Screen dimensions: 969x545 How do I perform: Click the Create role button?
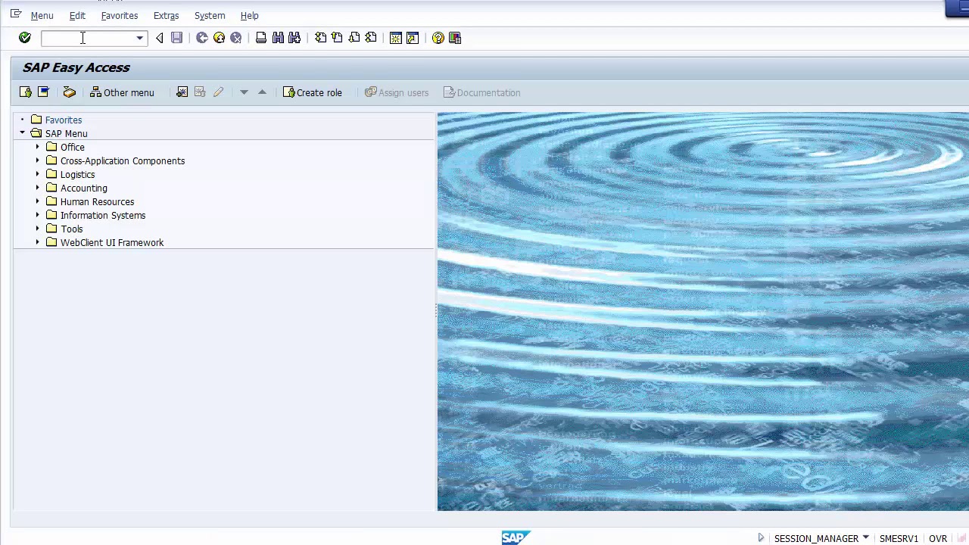click(x=313, y=92)
